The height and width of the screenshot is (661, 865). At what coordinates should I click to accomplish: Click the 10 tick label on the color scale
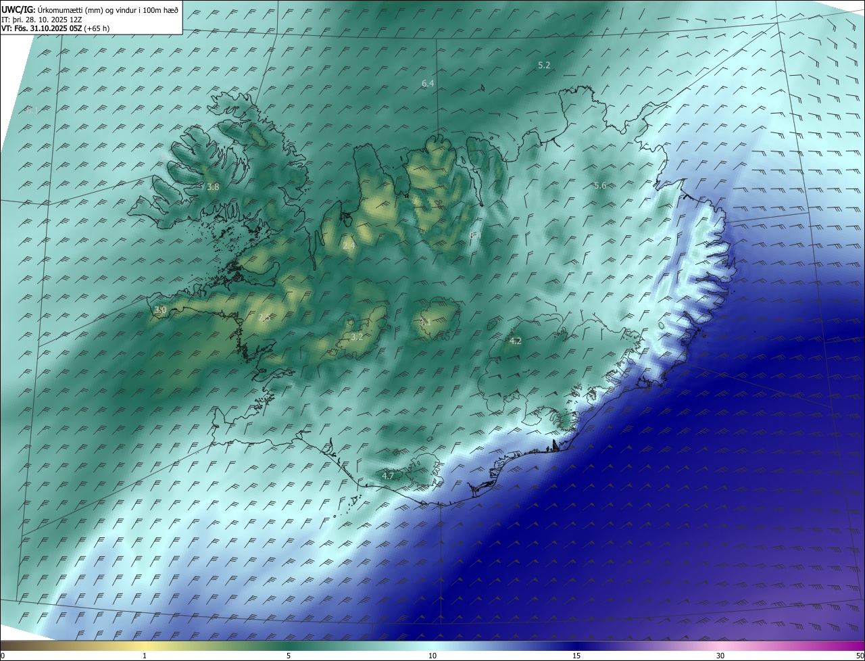point(432,656)
